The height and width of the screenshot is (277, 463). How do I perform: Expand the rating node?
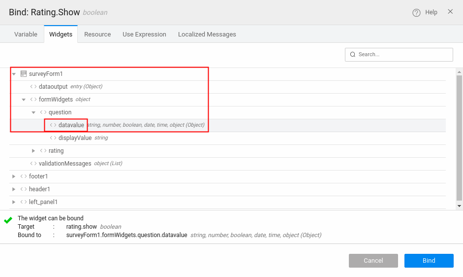coord(33,151)
